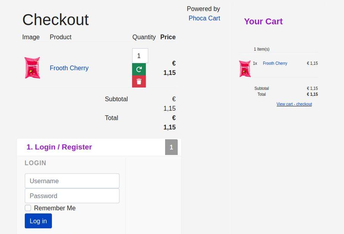
Task: Click Frooth Cherry thumbnail in Your Cart
Action: 245,69
